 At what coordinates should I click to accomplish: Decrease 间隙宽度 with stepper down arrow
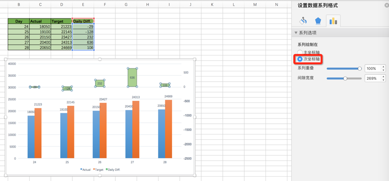pos(384,80)
